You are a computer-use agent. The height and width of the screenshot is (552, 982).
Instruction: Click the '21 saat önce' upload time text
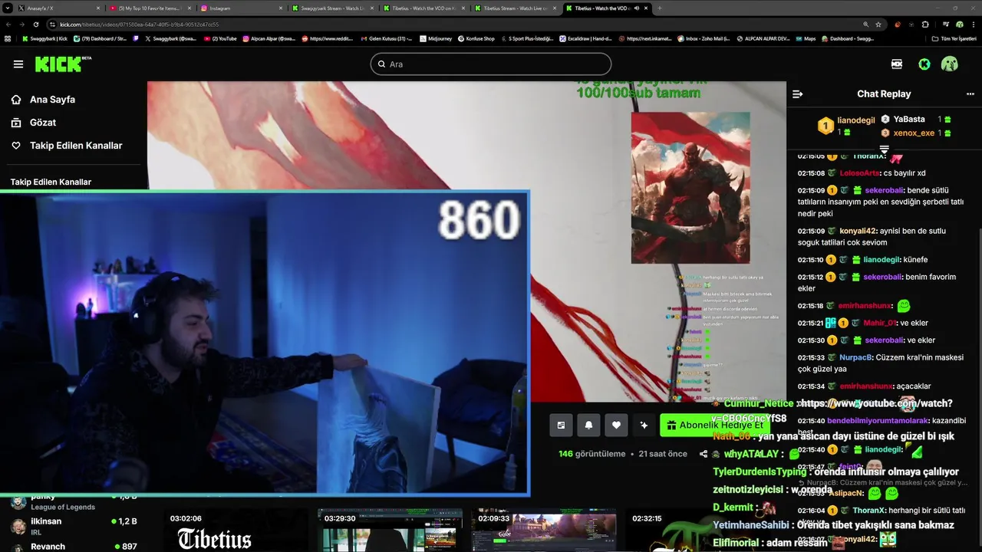coord(663,454)
